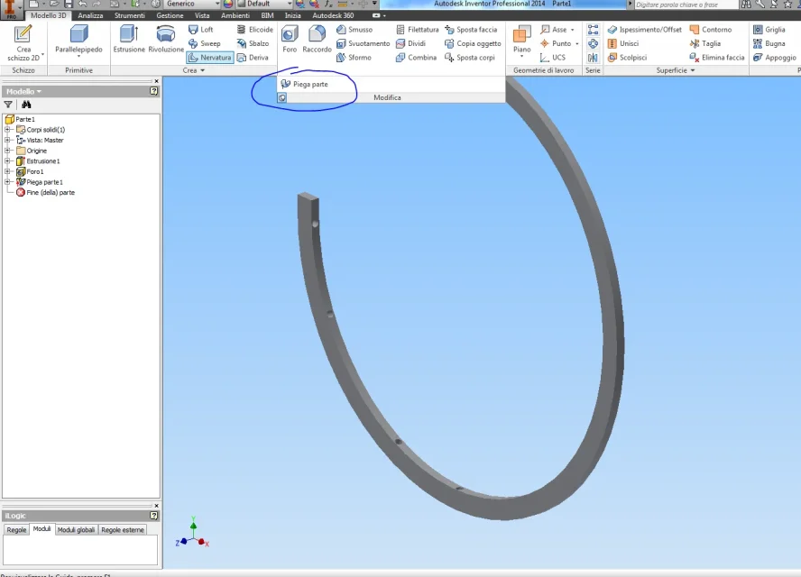Image resolution: width=801 pixels, height=577 pixels.
Task: Click the Smusso chamfer button
Action: click(354, 30)
